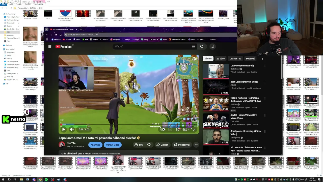The image size is (323, 182).
Task: Open a new browser tab
Action: pos(81,29)
